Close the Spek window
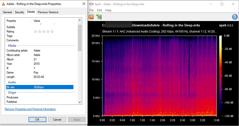 (233, 4)
